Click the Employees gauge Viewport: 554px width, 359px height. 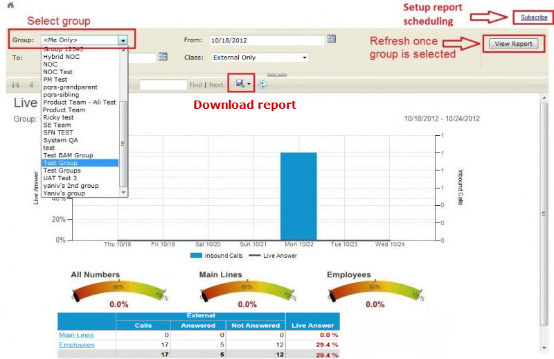[x=375, y=291]
